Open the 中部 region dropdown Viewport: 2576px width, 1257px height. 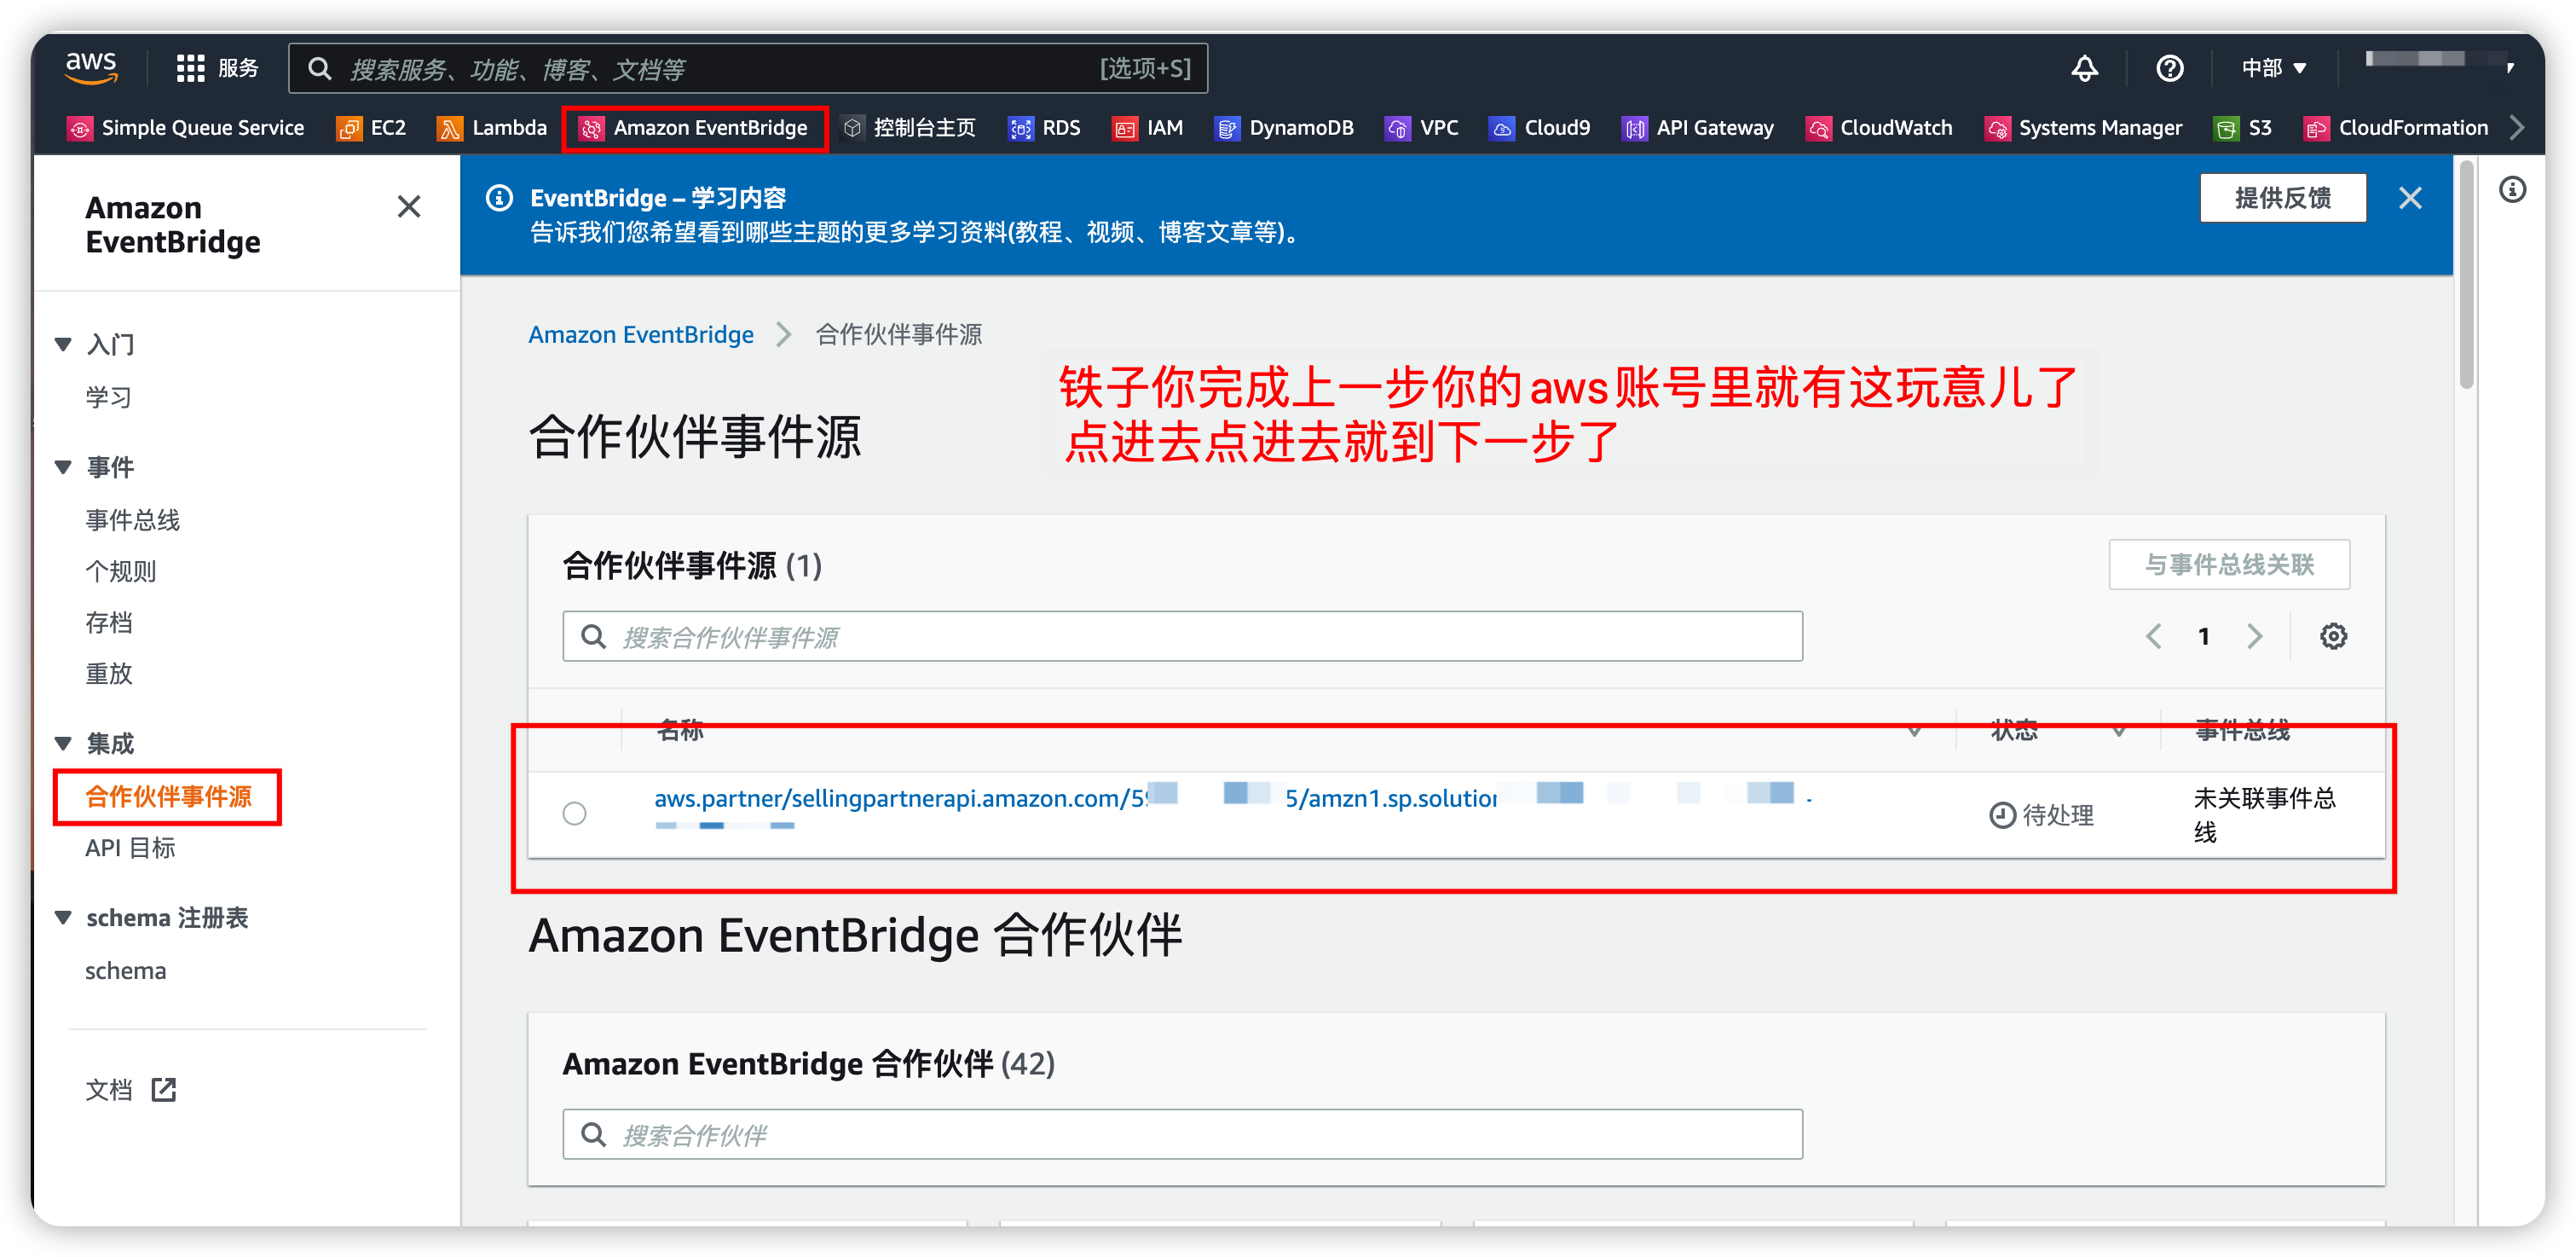2273,68
